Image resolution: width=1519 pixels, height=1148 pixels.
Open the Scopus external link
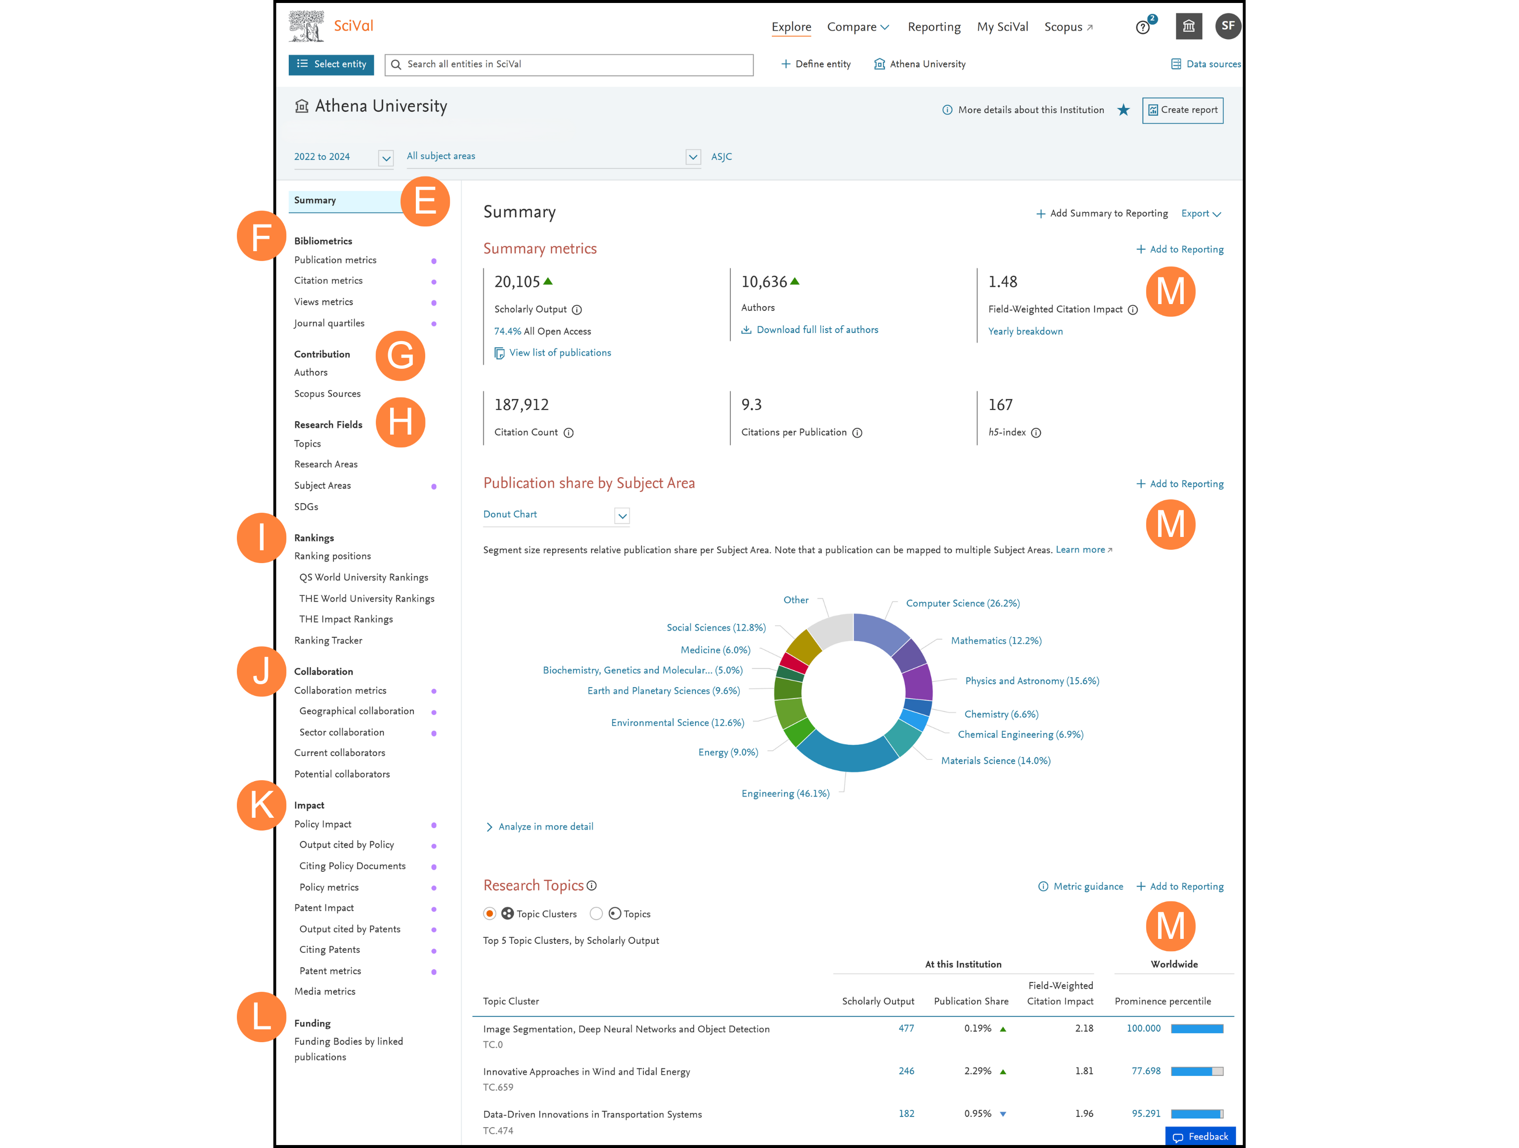(x=1069, y=27)
